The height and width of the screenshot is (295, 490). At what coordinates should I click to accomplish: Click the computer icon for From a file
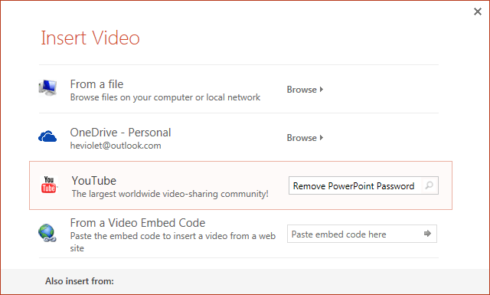tap(47, 87)
